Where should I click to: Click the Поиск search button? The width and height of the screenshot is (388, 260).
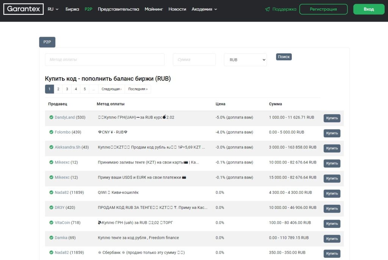pyautogui.click(x=284, y=57)
